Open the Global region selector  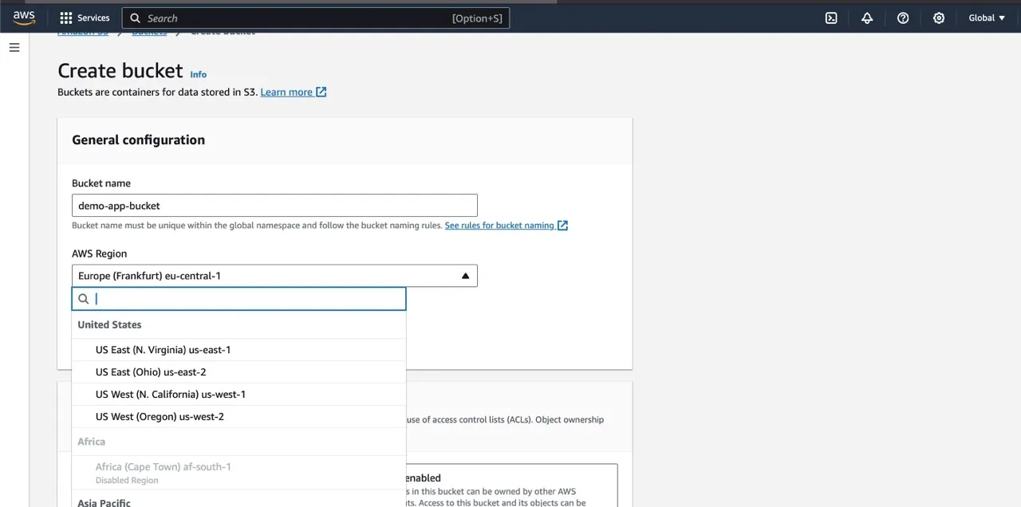pos(986,18)
